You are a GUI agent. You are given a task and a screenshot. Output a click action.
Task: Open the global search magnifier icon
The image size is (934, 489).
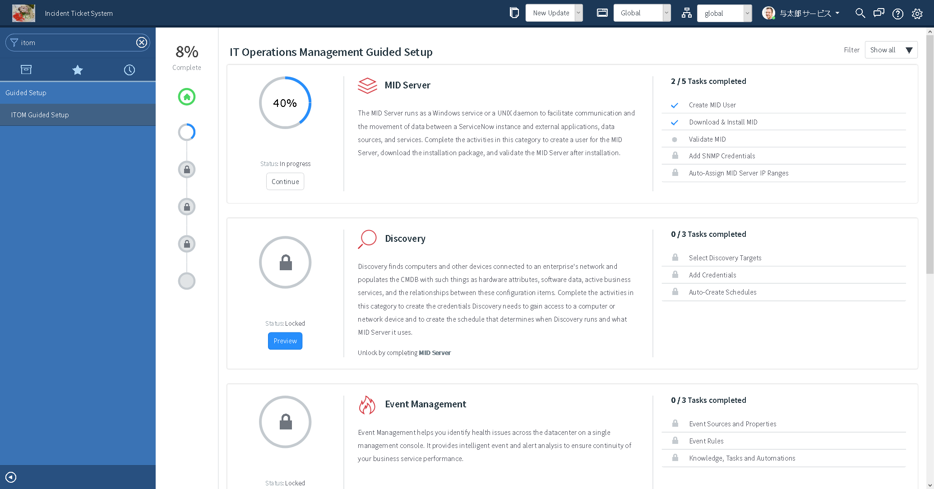click(x=860, y=13)
